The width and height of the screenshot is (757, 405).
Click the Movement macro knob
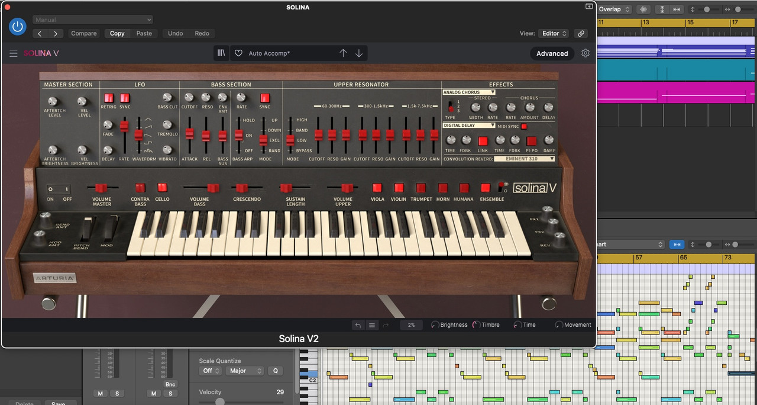coord(559,325)
